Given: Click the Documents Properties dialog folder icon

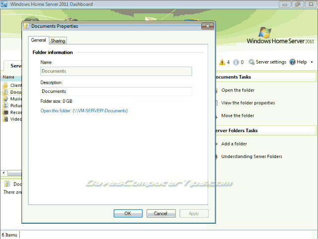Looking at the screenshot, I should [x=26, y=26].
